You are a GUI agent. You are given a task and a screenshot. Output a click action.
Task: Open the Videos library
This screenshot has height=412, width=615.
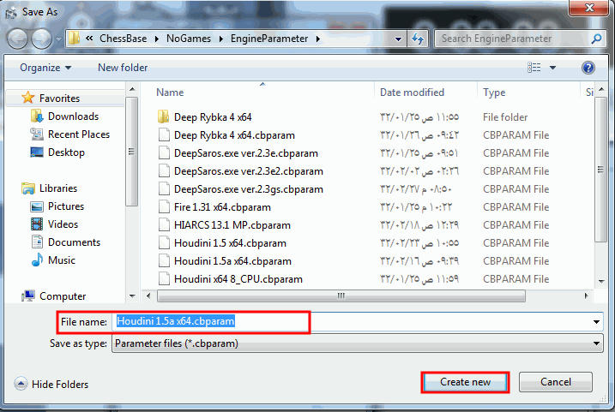[63, 224]
